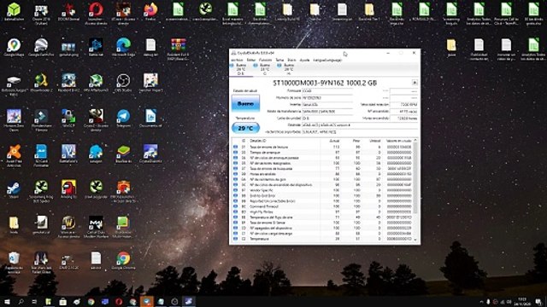Screen dimensions: 547x307
Task: Open the CrystalDiskInfo desktop shortcut
Action: (x=150, y=154)
